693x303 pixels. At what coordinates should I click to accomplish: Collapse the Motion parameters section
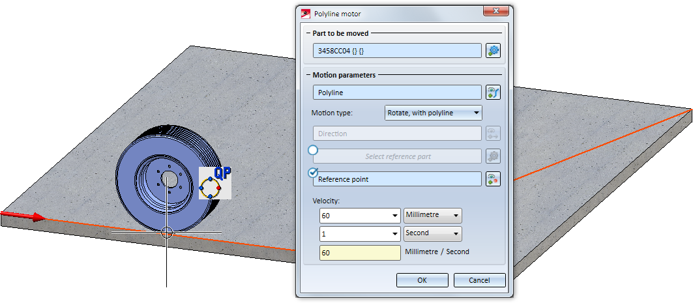click(x=308, y=75)
